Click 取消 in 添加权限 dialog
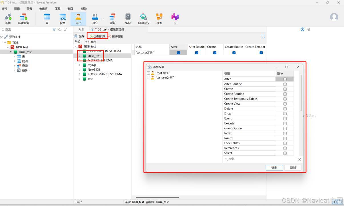The image size is (344, 206). coord(293,168)
